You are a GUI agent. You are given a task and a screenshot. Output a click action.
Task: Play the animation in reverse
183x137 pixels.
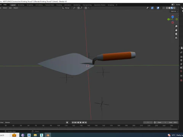click(78, 123)
